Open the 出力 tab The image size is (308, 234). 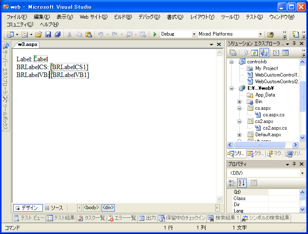(147, 218)
